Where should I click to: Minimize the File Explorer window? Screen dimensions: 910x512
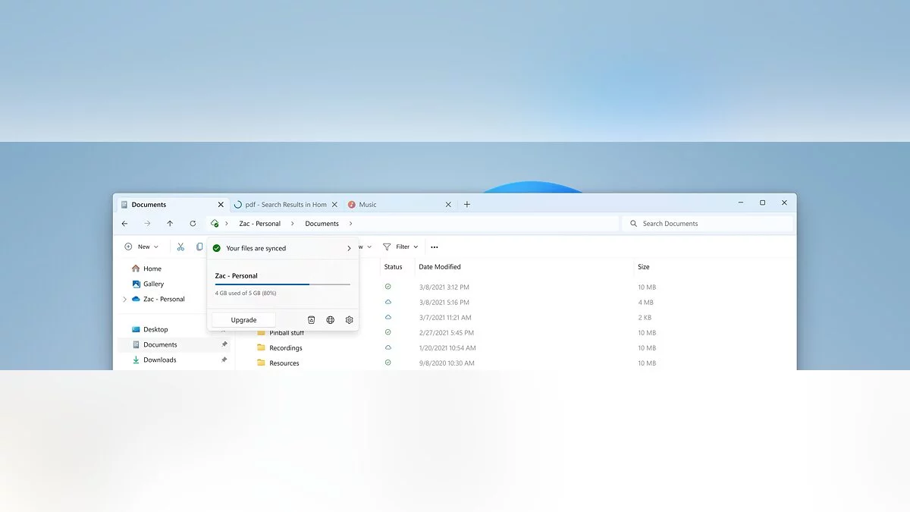point(740,203)
